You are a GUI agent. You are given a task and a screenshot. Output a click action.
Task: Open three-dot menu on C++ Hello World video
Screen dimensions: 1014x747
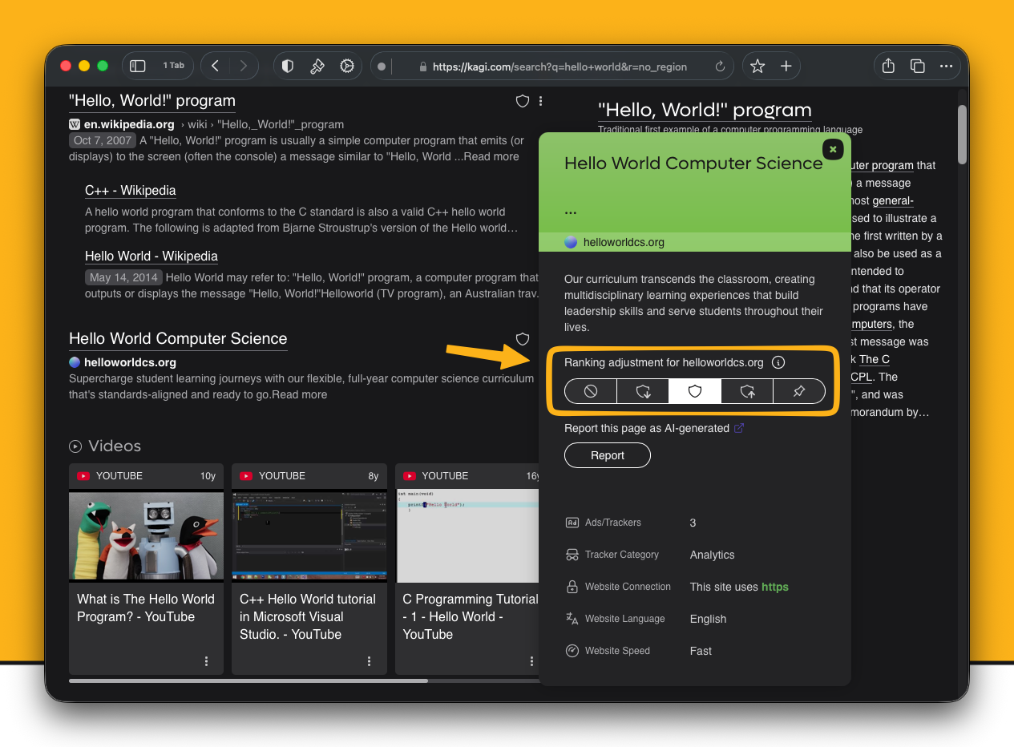[x=369, y=661]
